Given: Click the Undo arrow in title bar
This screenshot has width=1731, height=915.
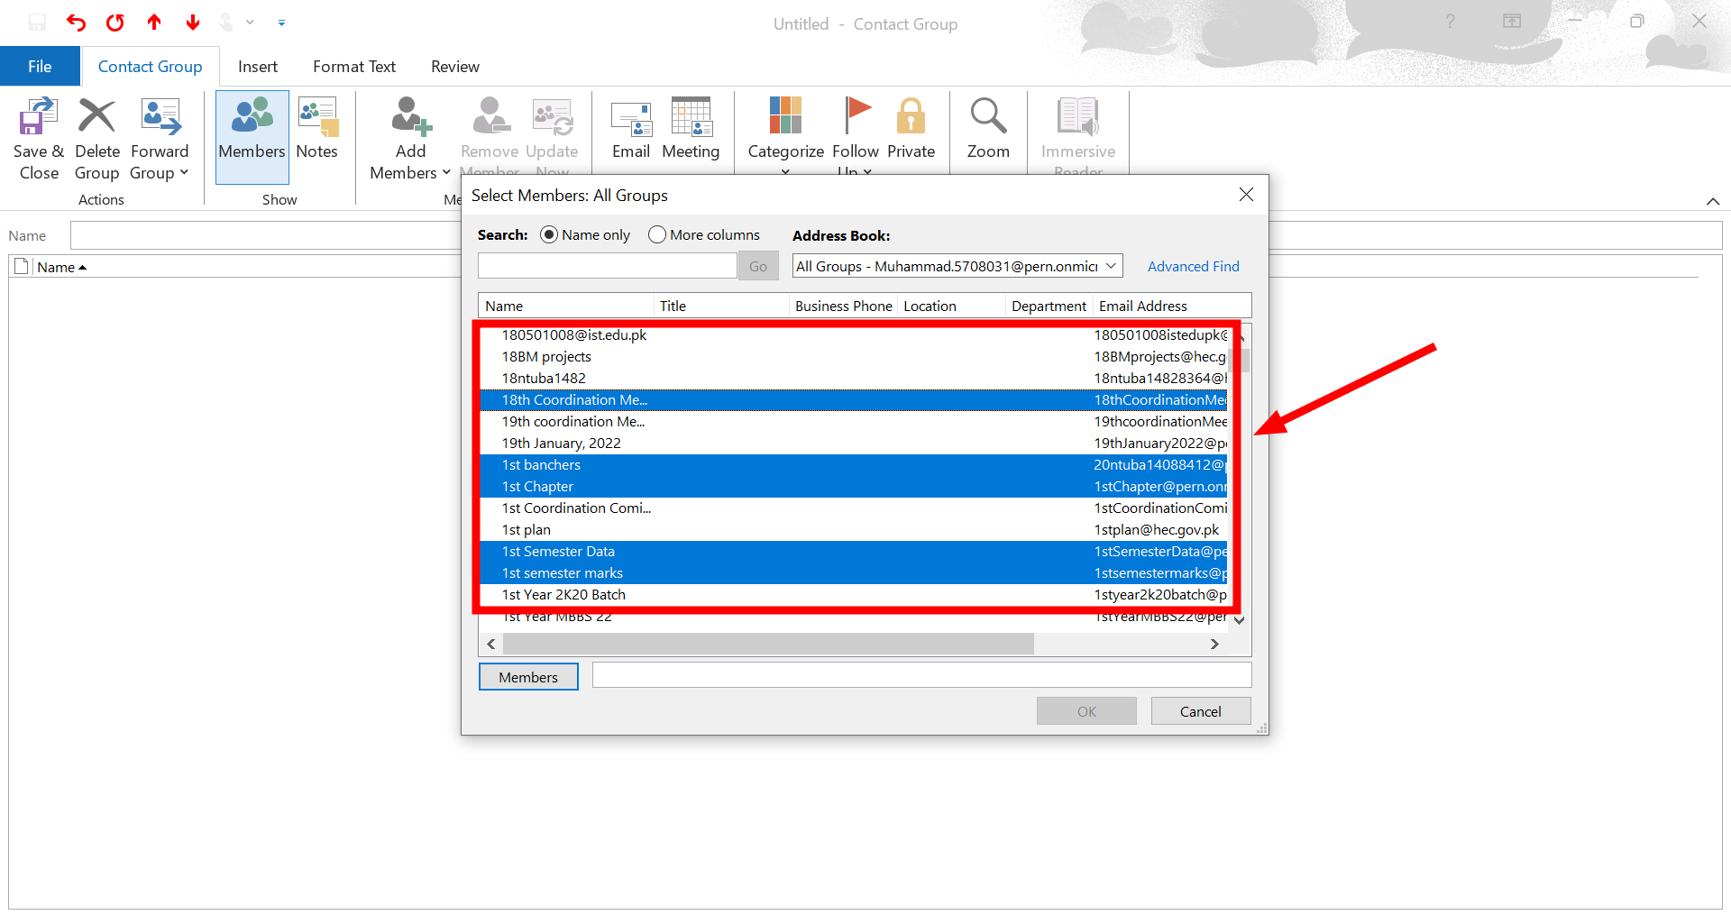Looking at the screenshot, I should tap(76, 23).
